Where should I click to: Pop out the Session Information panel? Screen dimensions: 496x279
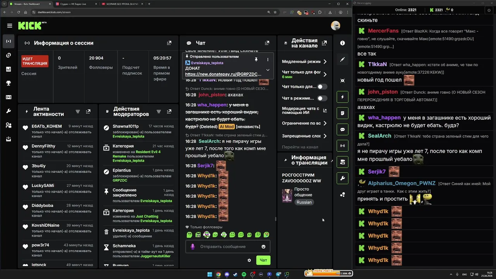pos(169,43)
